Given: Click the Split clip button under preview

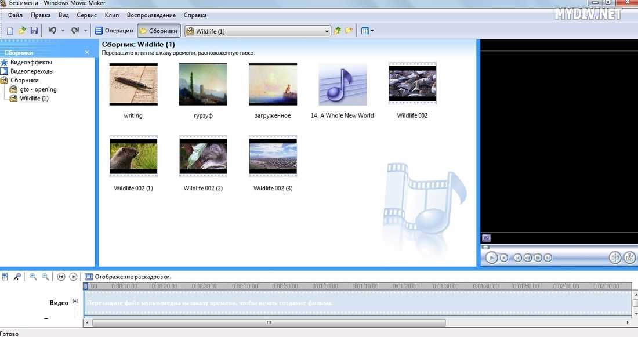Looking at the screenshot, I should pos(615,258).
